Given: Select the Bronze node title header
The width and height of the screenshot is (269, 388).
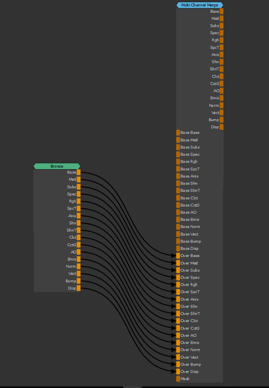Looking at the screenshot, I should 57,166.
